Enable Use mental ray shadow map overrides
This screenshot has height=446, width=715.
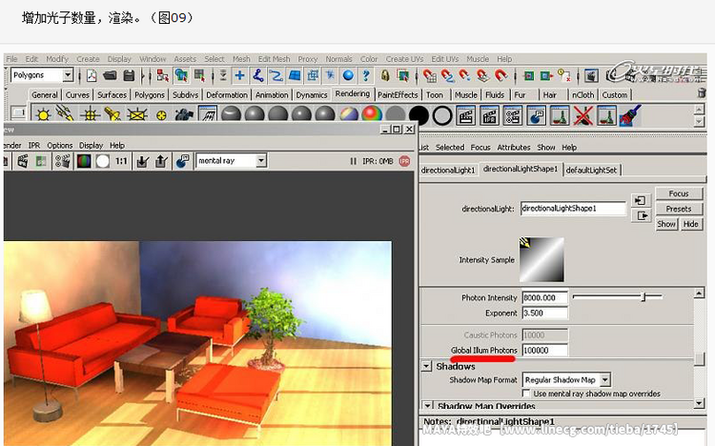click(x=526, y=393)
